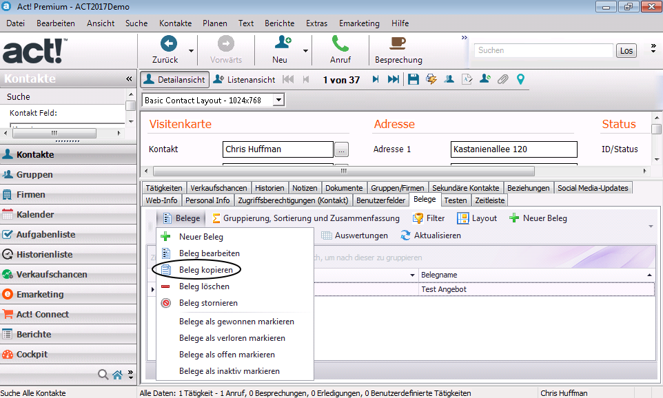Choose Belege als inaktiv markieren

(x=235, y=371)
